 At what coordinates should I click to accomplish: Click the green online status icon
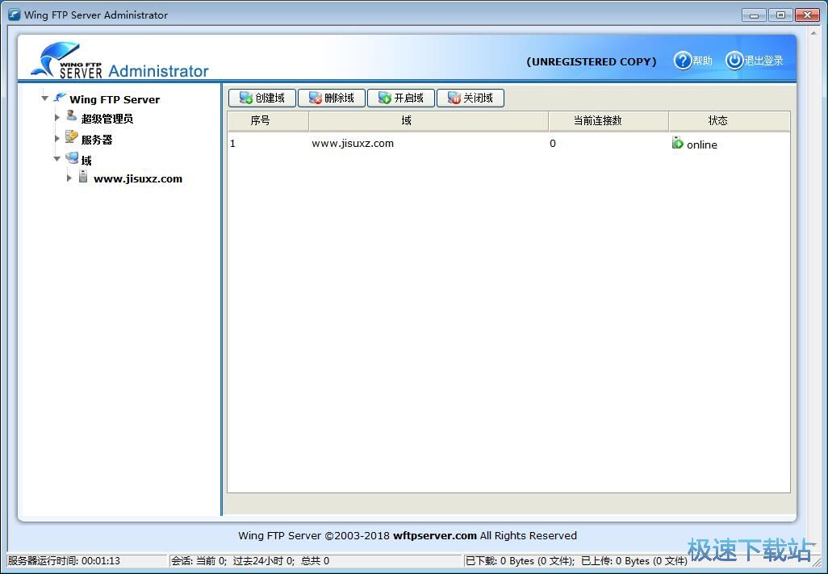coord(678,143)
